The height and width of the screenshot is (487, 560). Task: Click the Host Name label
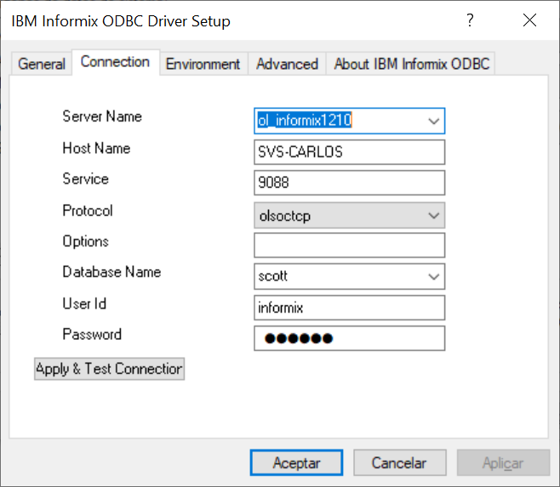96,148
